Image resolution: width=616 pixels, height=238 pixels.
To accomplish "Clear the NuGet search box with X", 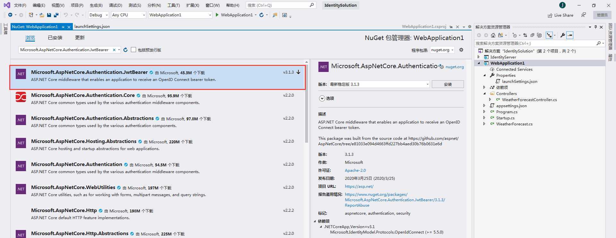I will point(114,50).
